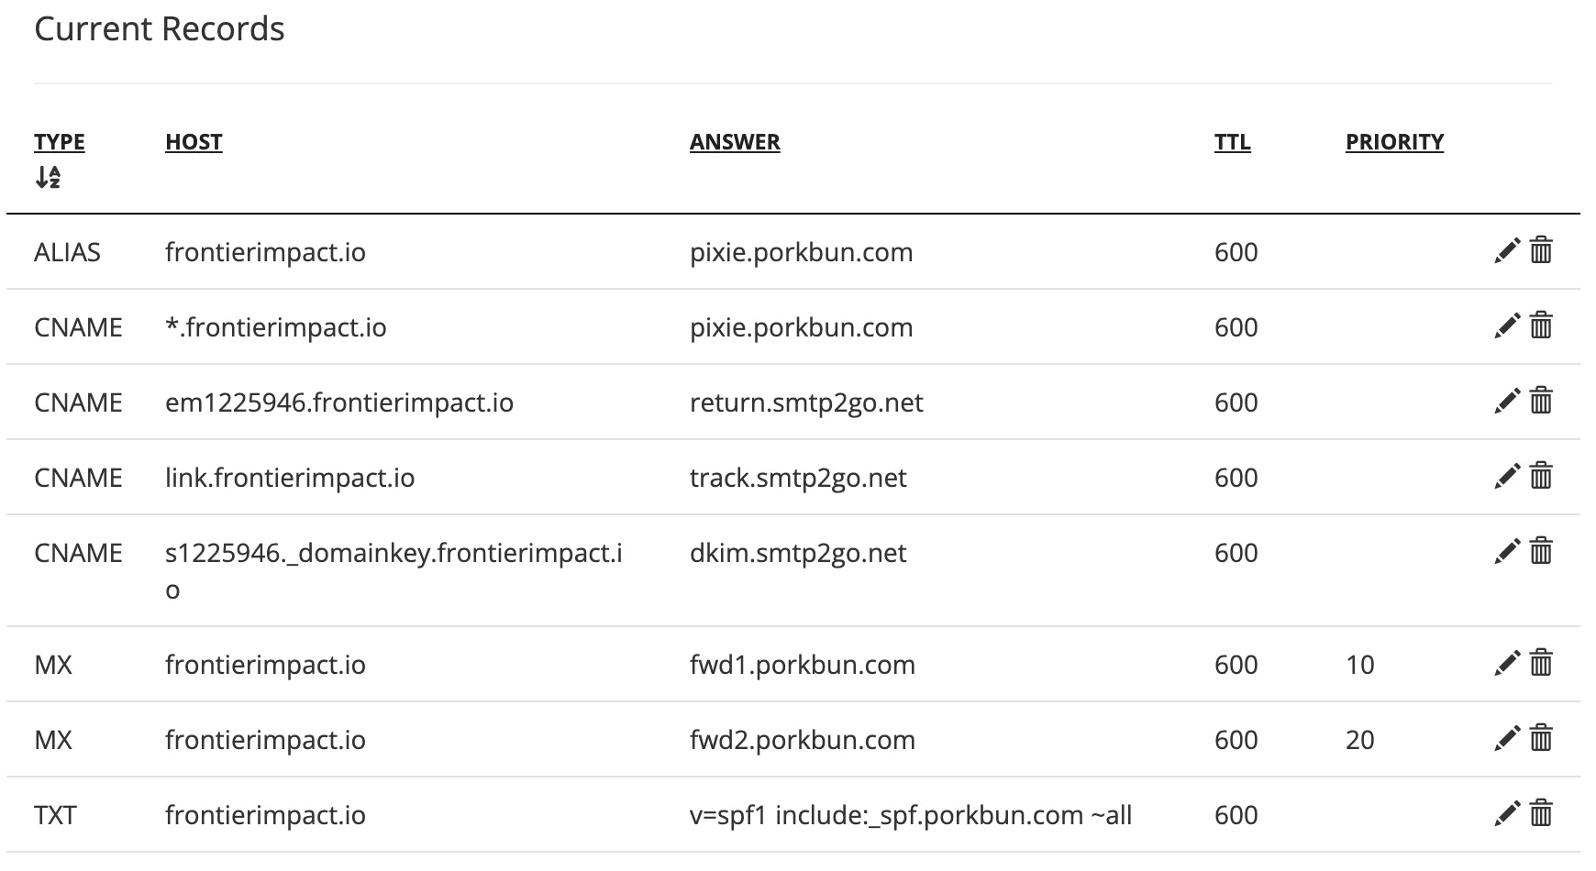Edit the fwd1.porkbun.com MX record
The width and height of the screenshot is (1596, 871).
(x=1506, y=663)
